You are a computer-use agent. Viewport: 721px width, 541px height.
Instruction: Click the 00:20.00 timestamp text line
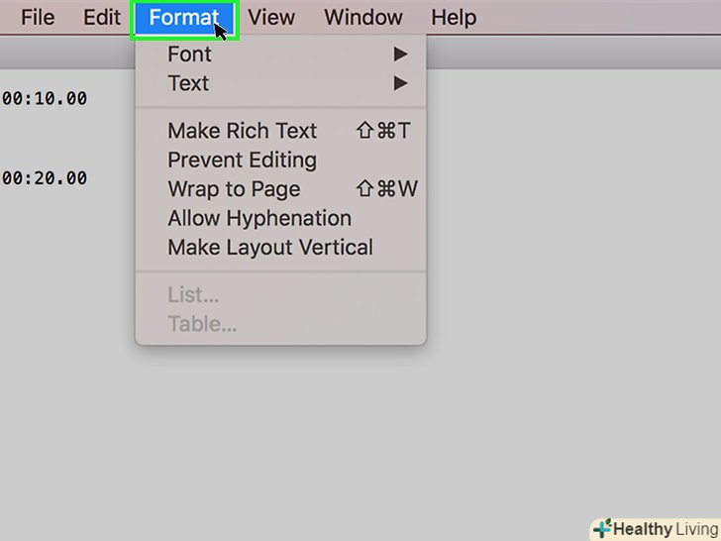click(x=45, y=178)
